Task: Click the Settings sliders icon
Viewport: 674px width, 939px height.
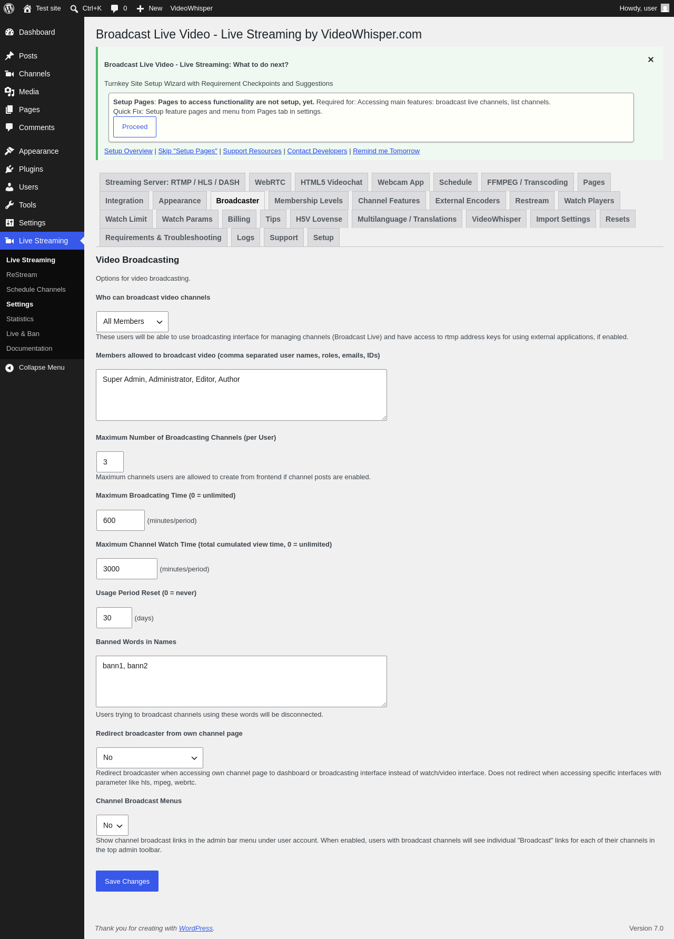Action: [x=9, y=223]
